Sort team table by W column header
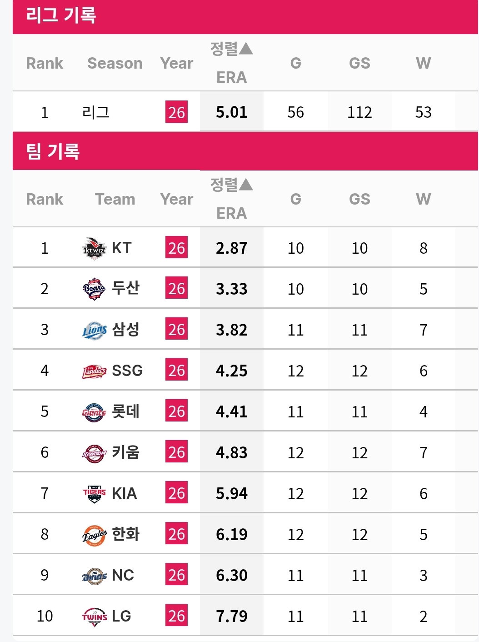The height and width of the screenshot is (642, 479). (x=423, y=199)
